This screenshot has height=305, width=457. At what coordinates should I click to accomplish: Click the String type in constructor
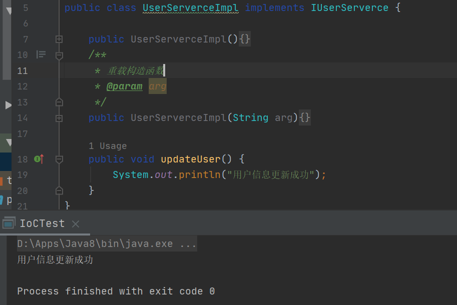[x=250, y=118]
